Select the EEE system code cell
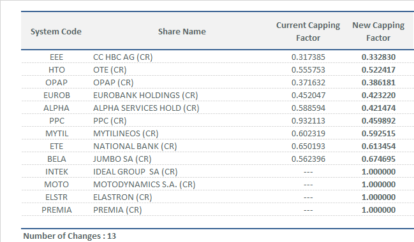This screenshot has height=242, width=414. [57, 57]
